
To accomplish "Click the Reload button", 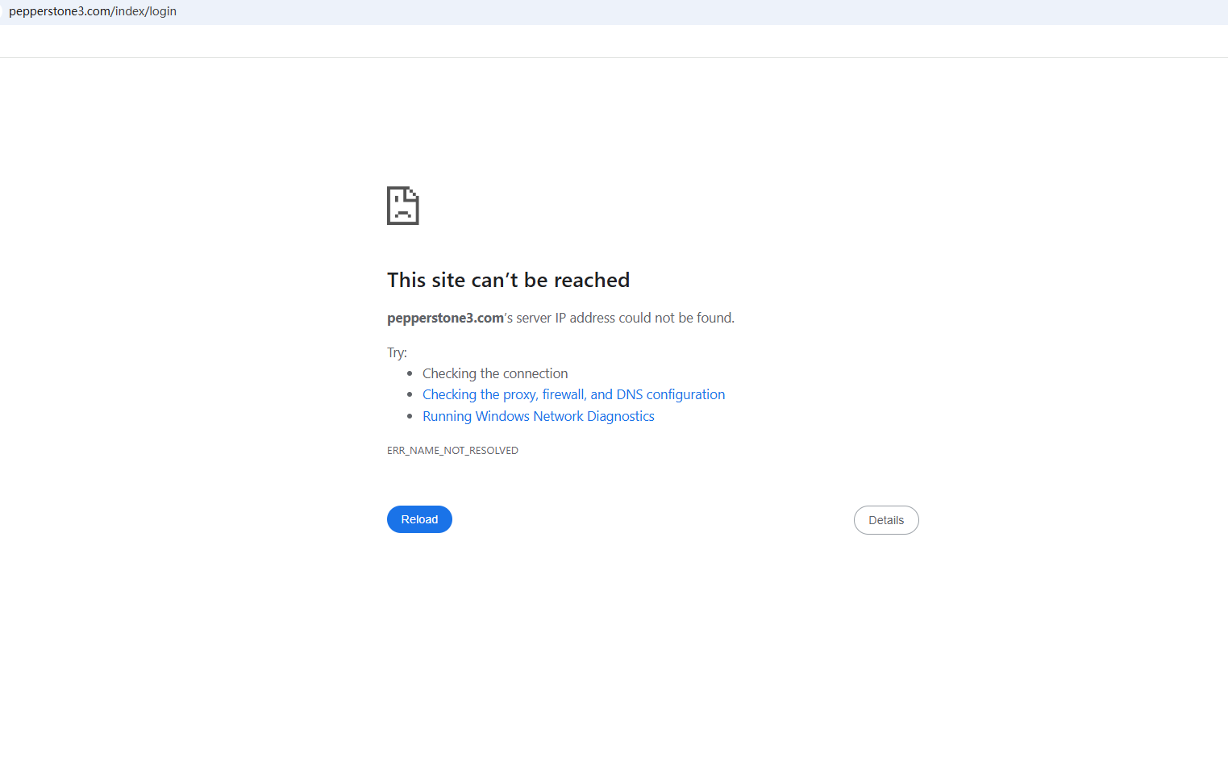I will pyautogui.click(x=419, y=519).
